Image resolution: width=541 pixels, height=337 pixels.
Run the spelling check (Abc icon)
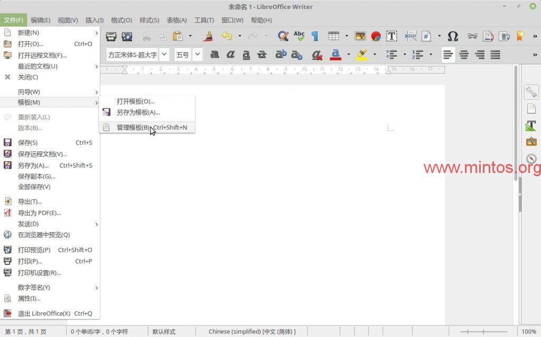(299, 36)
